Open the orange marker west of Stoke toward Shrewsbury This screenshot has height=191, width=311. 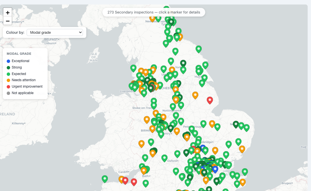tap(147, 120)
